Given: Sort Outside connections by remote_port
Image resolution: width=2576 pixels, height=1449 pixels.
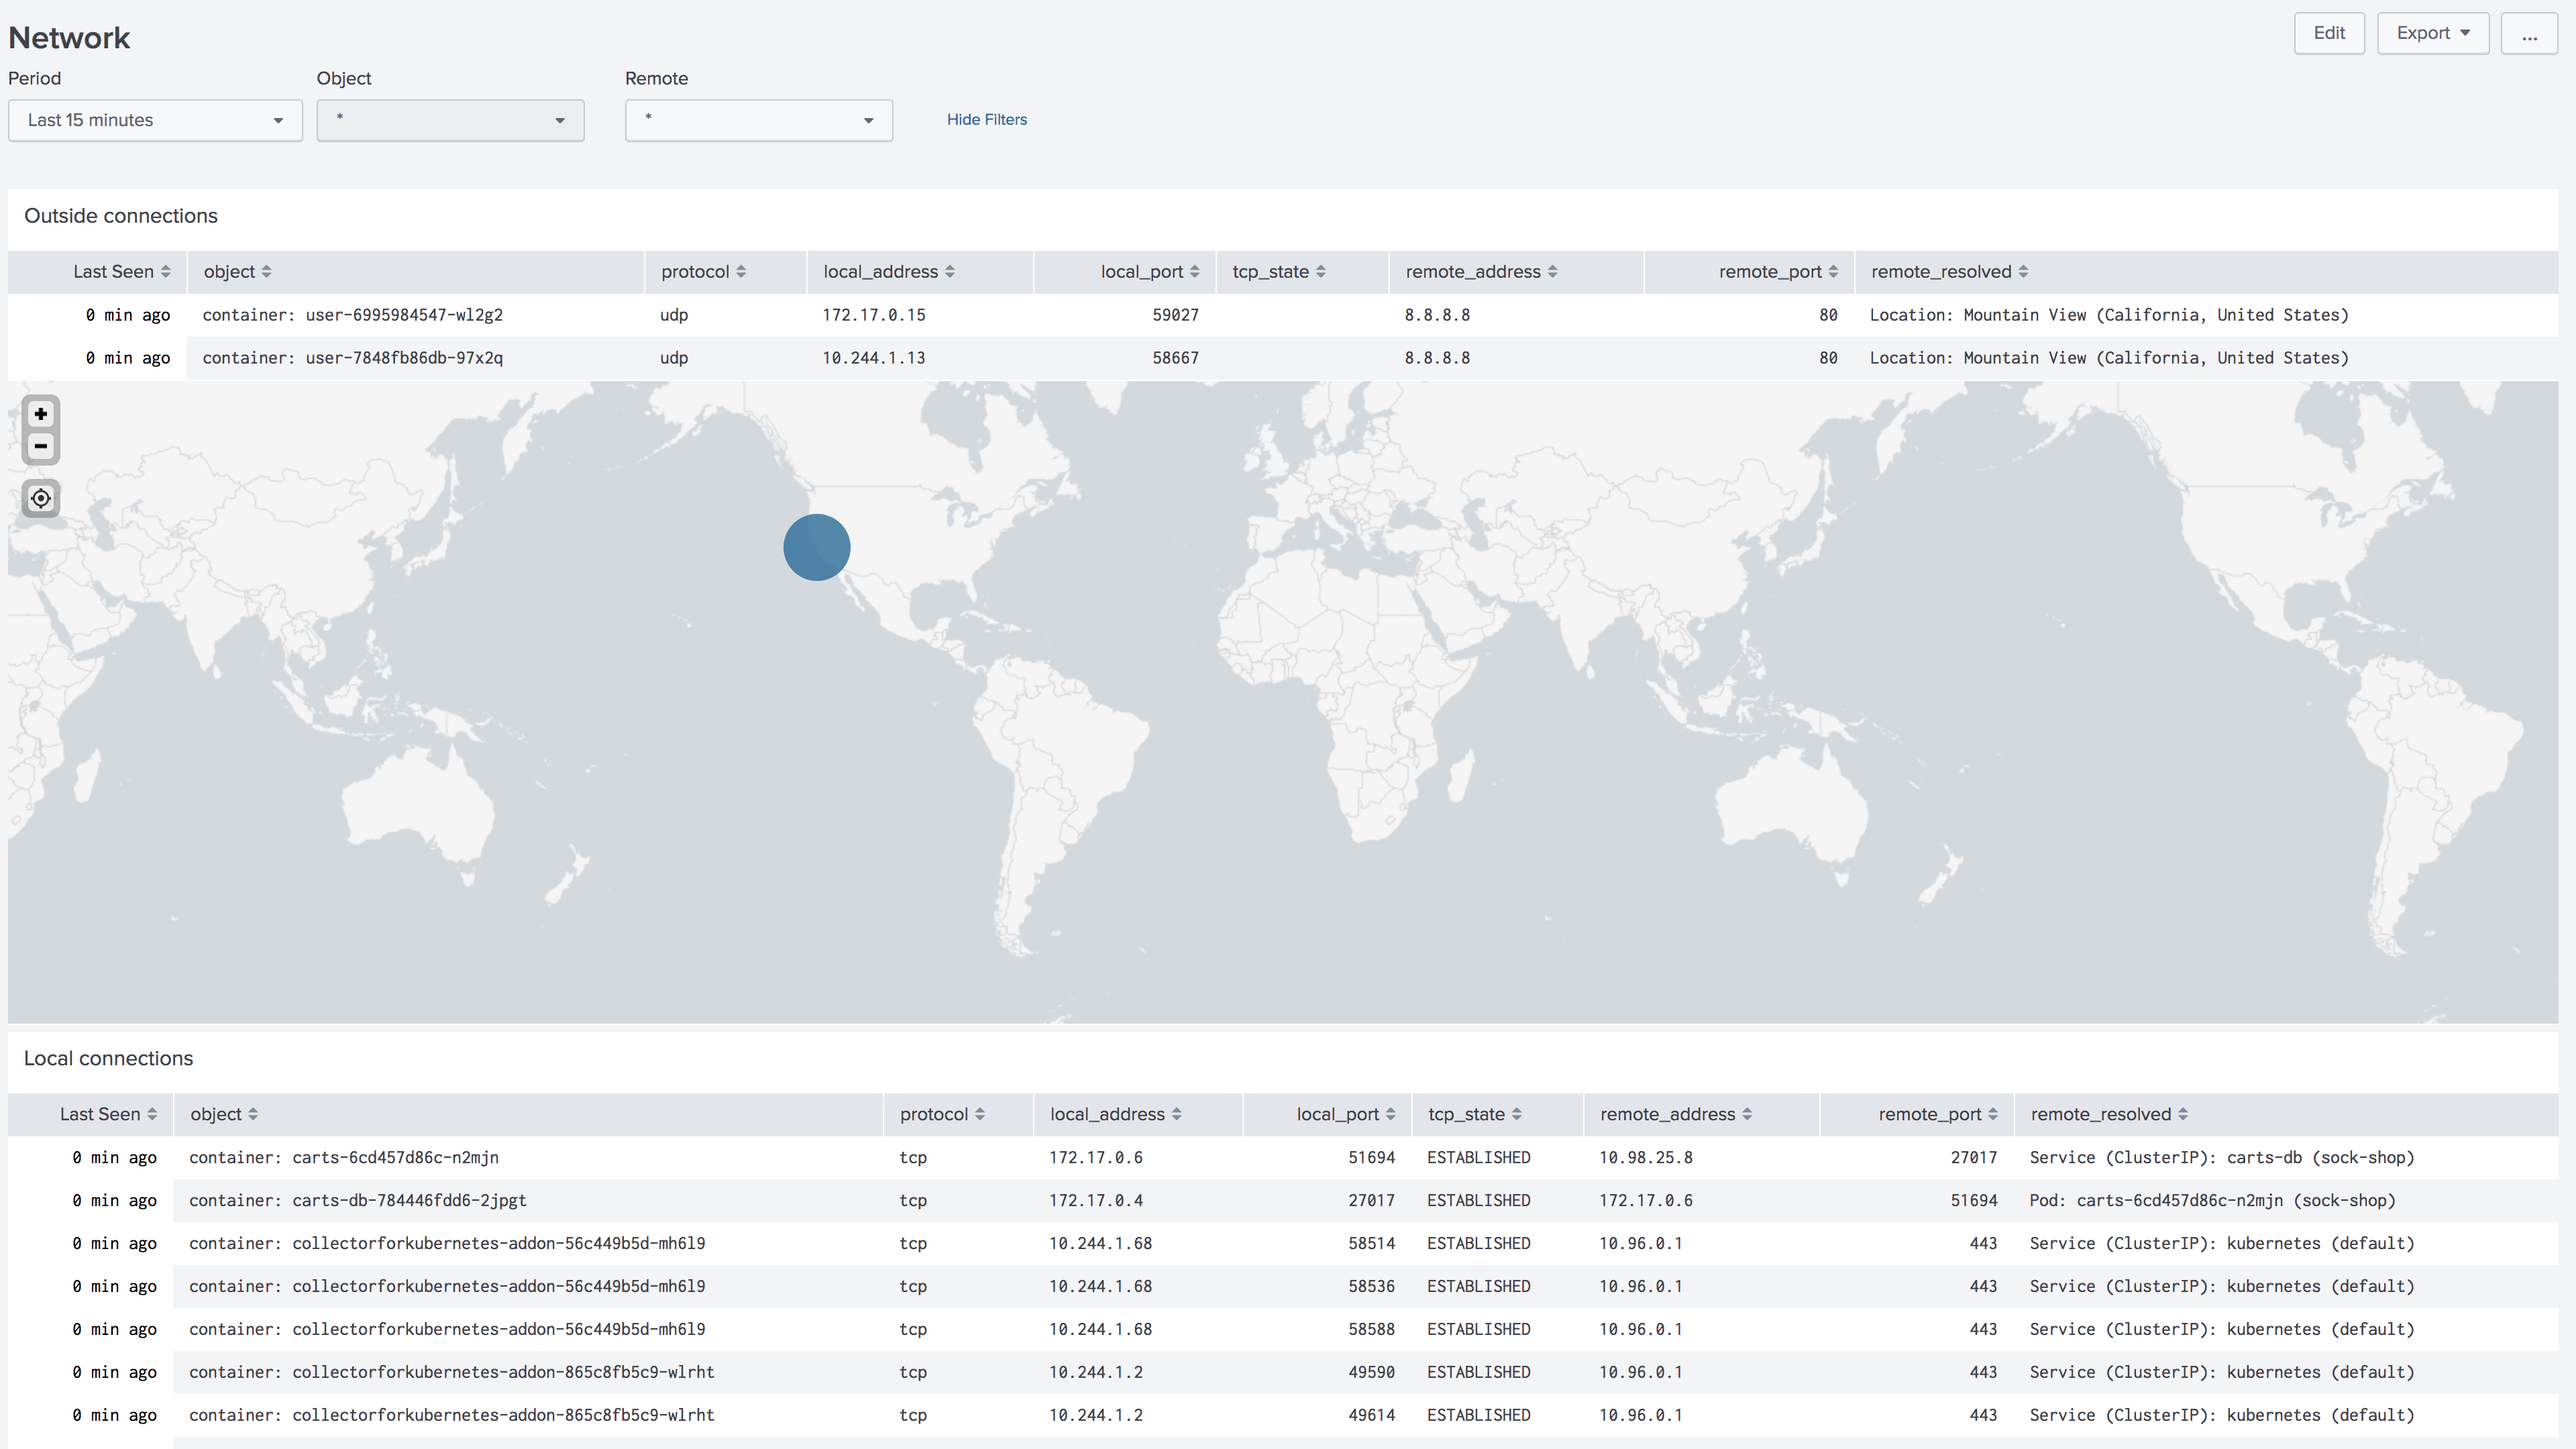Looking at the screenshot, I should (x=1778, y=272).
